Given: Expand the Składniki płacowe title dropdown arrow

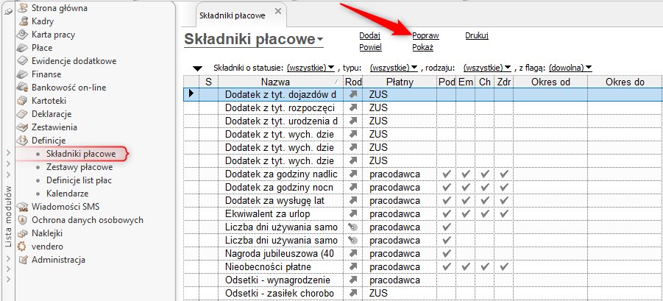Looking at the screenshot, I should point(320,39).
